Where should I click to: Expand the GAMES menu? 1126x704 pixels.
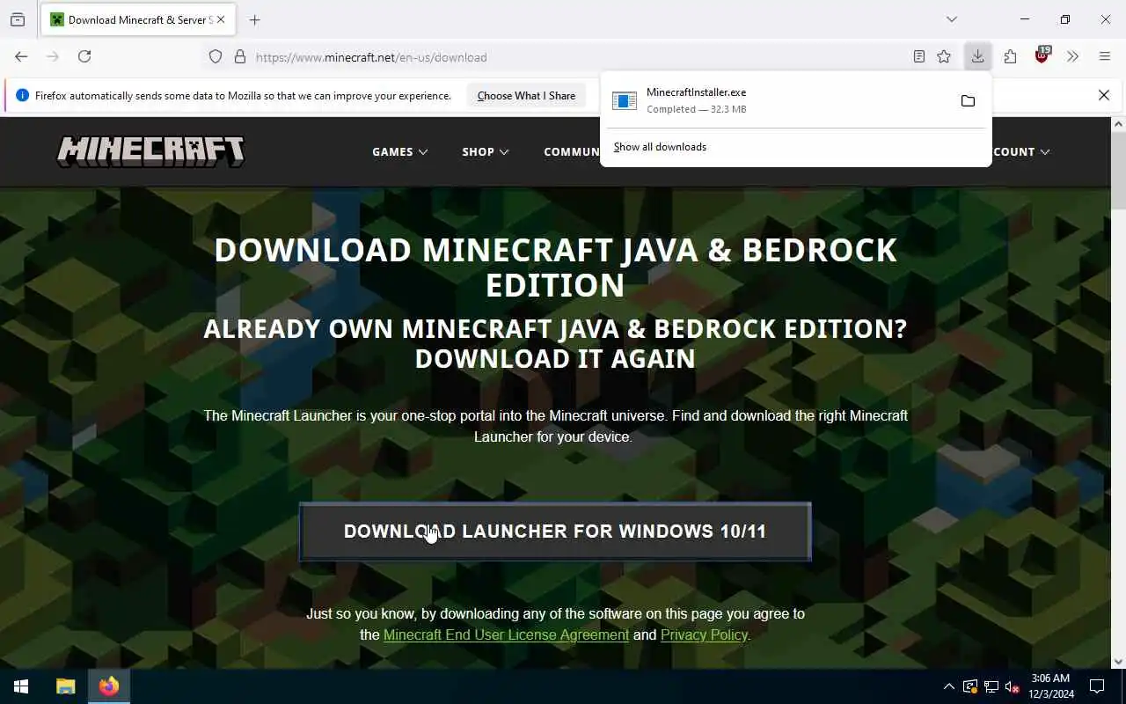pos(400,151)
